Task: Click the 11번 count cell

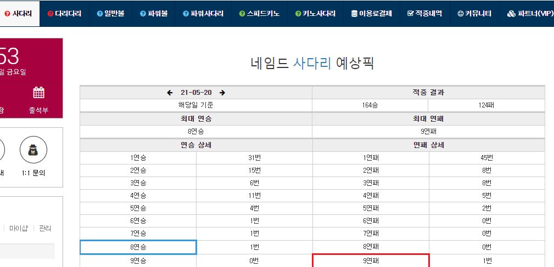Action: (x=254, y=196)
